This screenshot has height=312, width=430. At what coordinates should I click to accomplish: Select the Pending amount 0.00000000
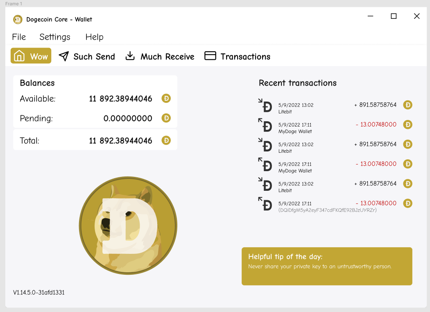(x=128, y=118)
